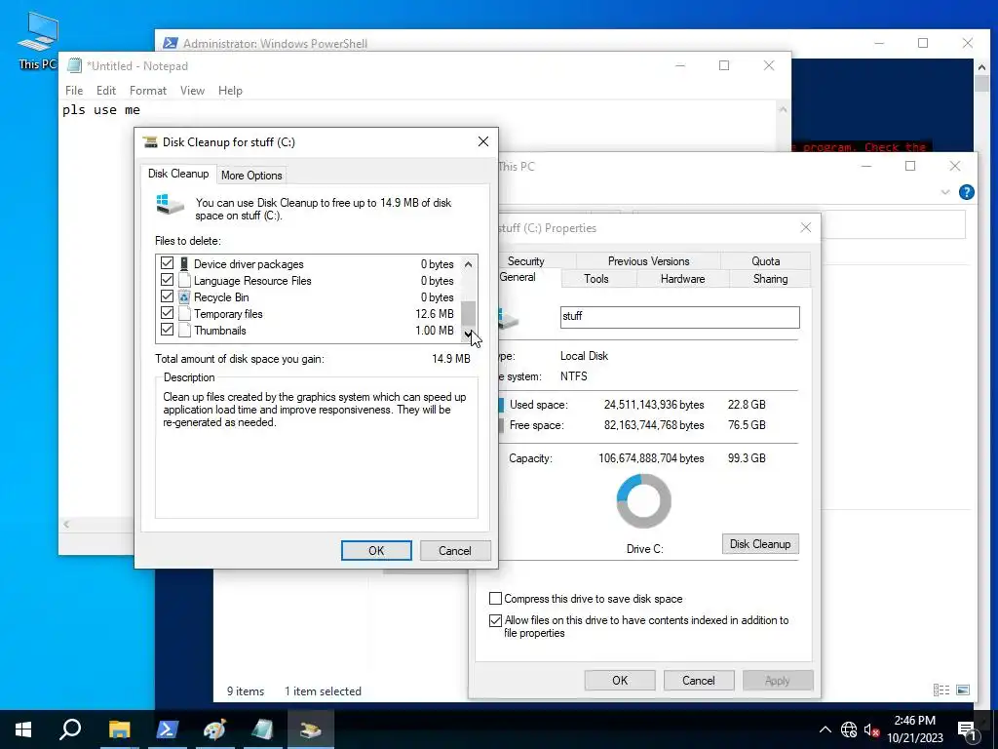This screenshot has width=998, height=749.
Task: Open the Windows Start menu
Action: point(23,729)
